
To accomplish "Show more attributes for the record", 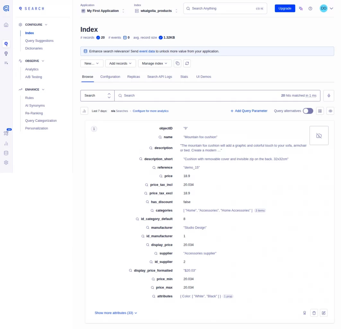I will click(116, 313).
